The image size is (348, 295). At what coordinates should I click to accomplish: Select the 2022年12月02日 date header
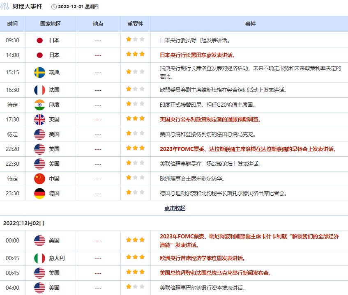pos(24,223)
